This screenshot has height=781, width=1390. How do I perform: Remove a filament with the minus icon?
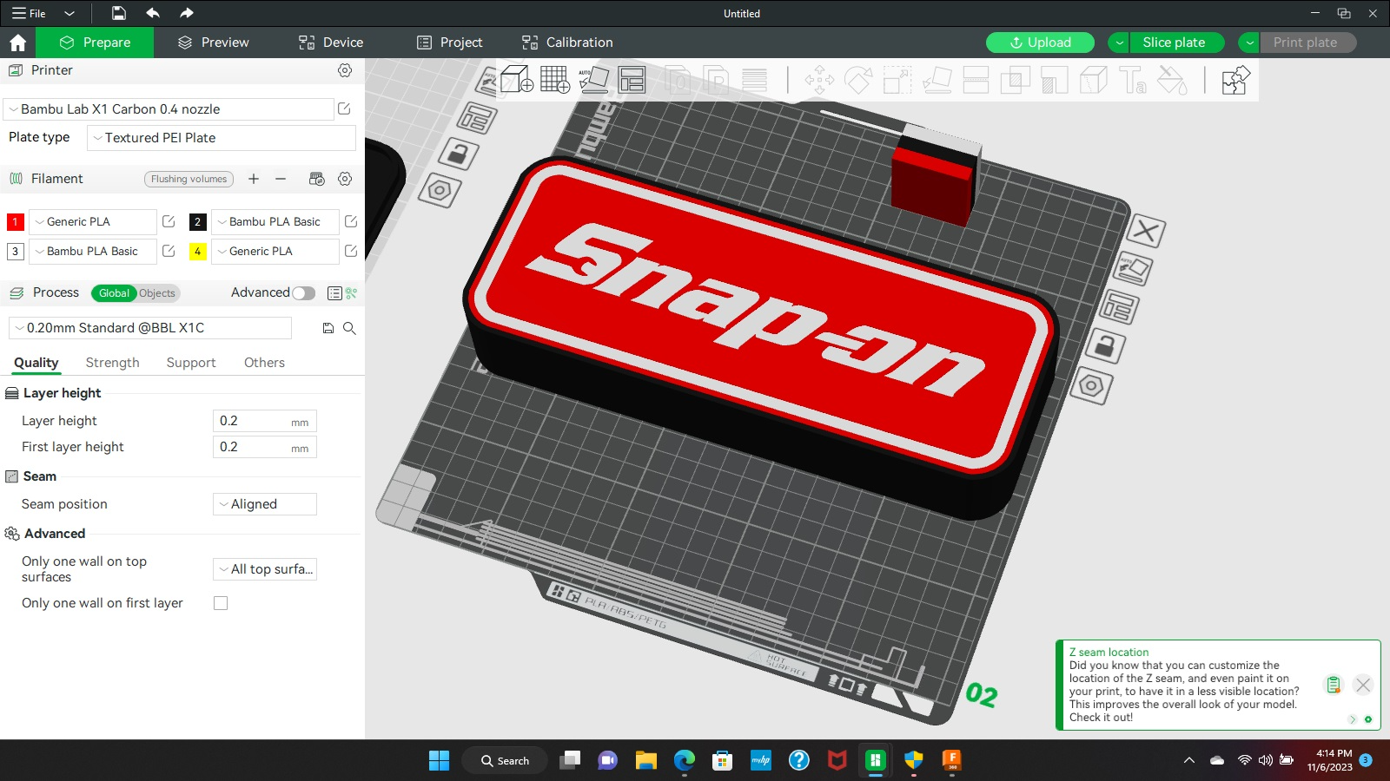click(x=281, y=179)
